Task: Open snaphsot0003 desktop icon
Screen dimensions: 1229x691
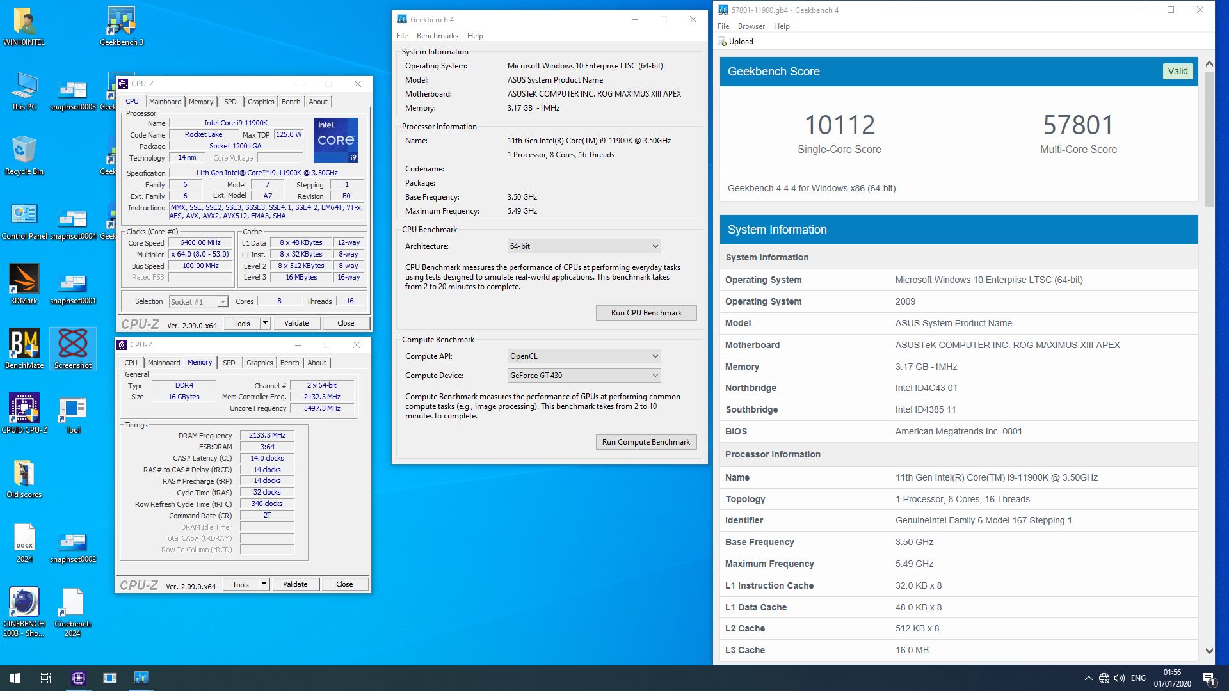Action: [x=73, y=96]
